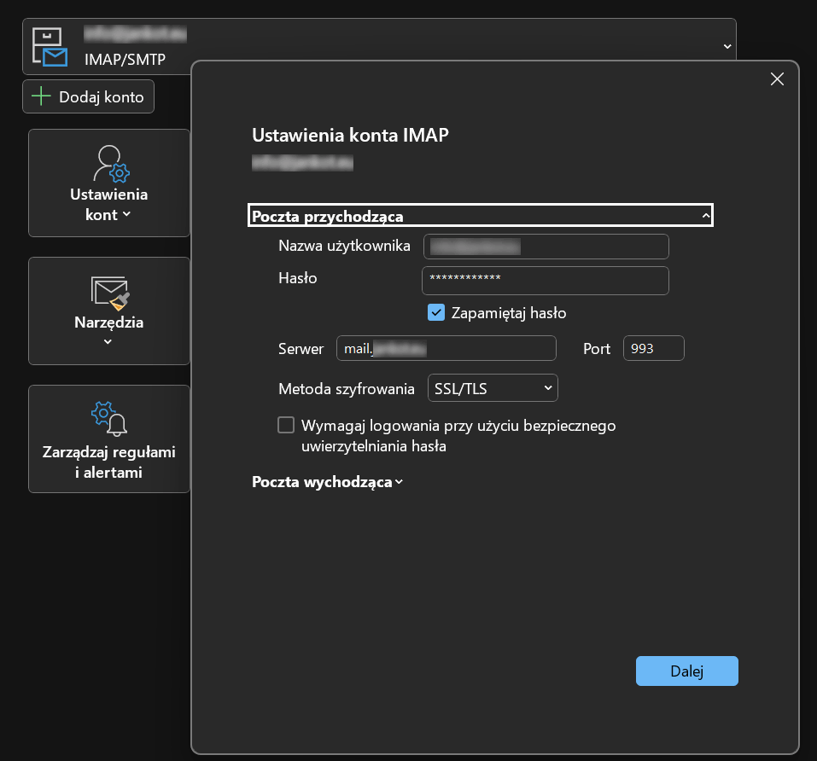The image size is (817, 761).
Task: Expand the Poczta wychodząca section
Action: pyautogui.click(x=327, y=482)
